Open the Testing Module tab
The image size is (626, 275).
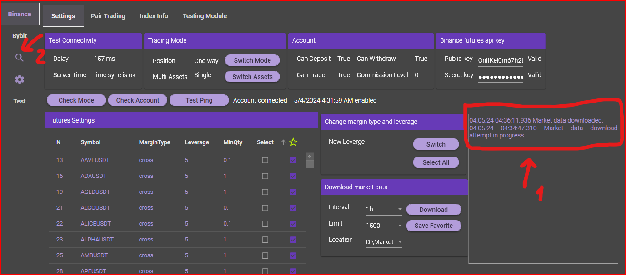(205, 16)
